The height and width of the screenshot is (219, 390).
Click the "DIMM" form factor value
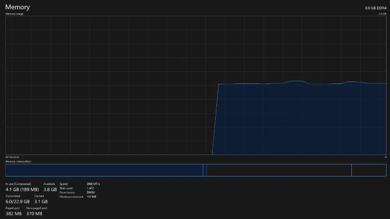[x=90, y=192]
